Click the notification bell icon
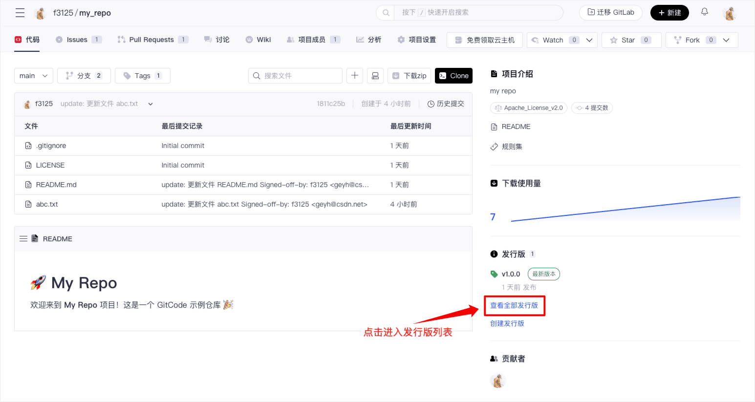Image resolution: width=755 pixels, height=402 pixels. pyautogui.click(x=704, y=12)
